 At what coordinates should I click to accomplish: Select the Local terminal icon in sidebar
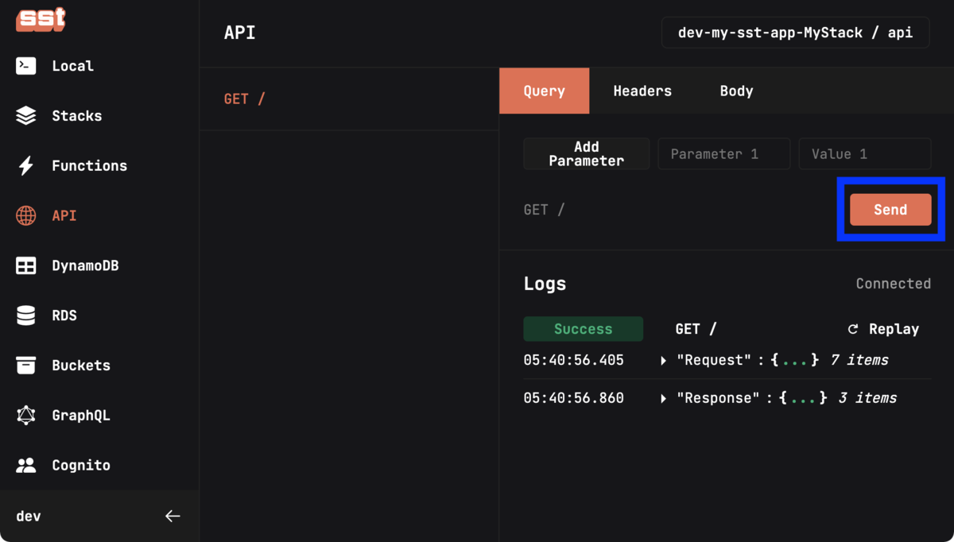(x=25, y=65)
